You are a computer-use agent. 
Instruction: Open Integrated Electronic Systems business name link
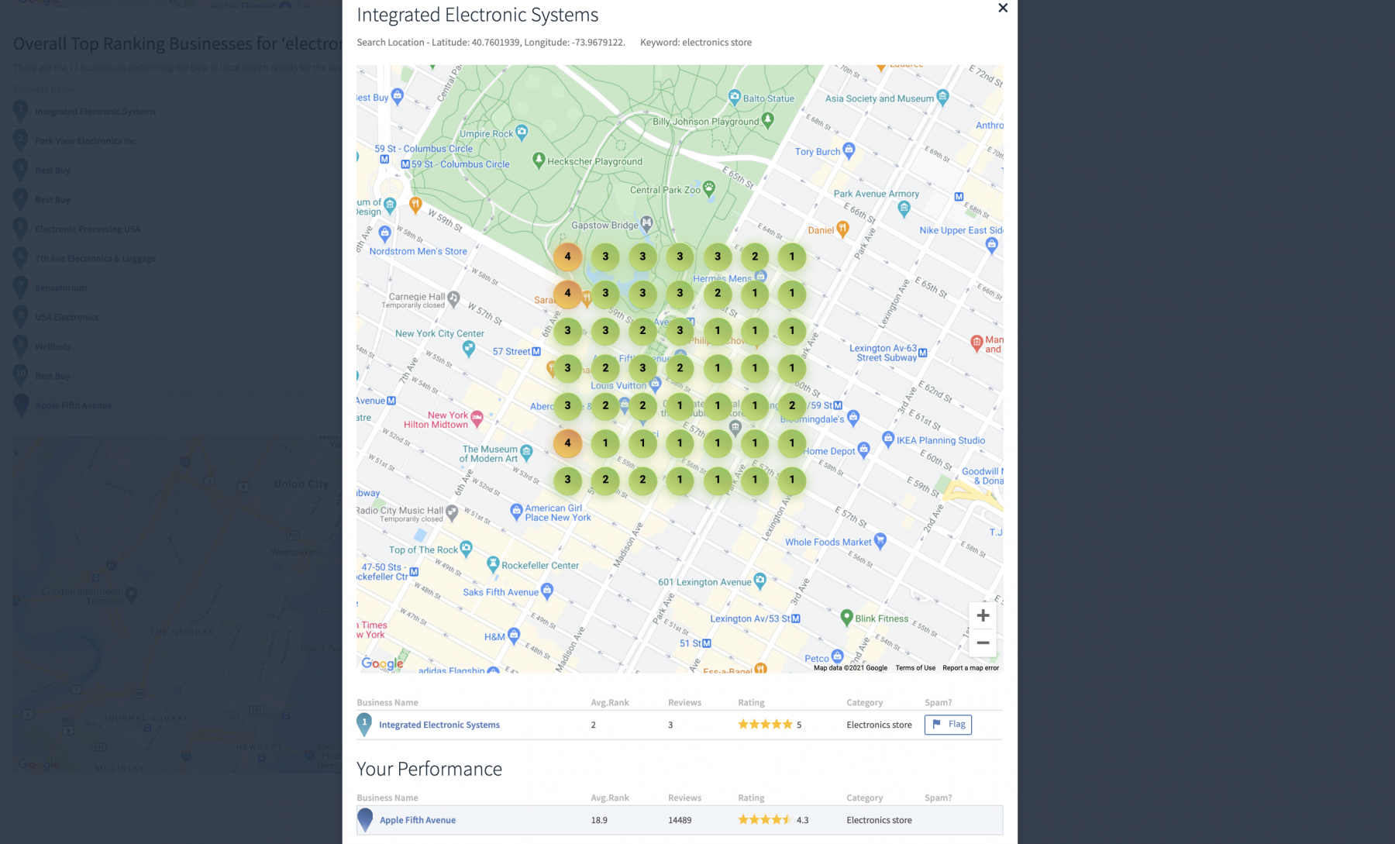coord(439,725)
